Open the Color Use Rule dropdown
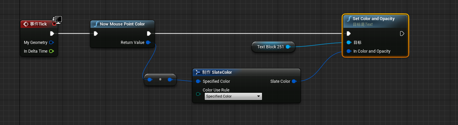The height and width of the screenshot is (125, 458). (x=233, y=97)
